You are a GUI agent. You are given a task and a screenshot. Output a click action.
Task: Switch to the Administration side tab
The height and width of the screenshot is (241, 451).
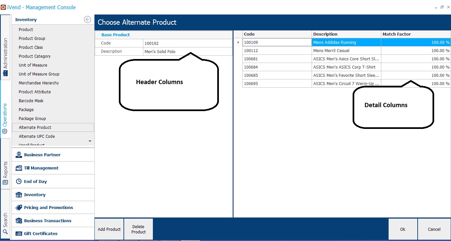(x=5, y=57)
